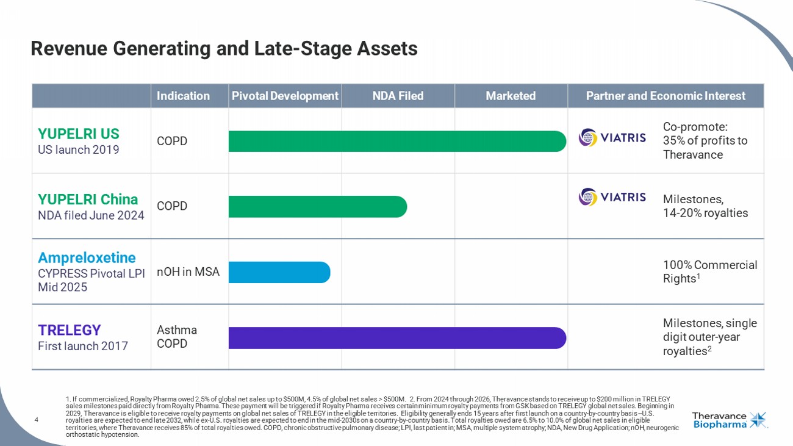Open the YUPELRI China product name

click(88, 200)
